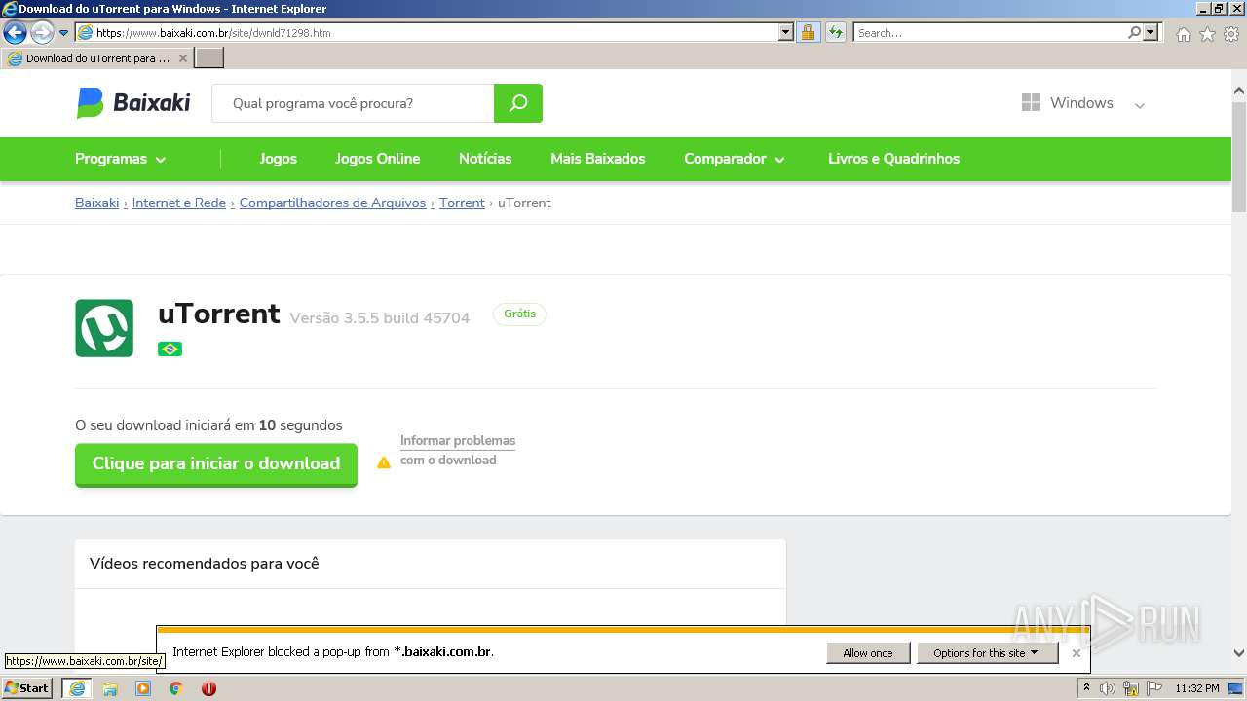This screenshot has height=701, width=1247.
Task: Click 'Allow once' on the pop-up bar
Action: 868,652
